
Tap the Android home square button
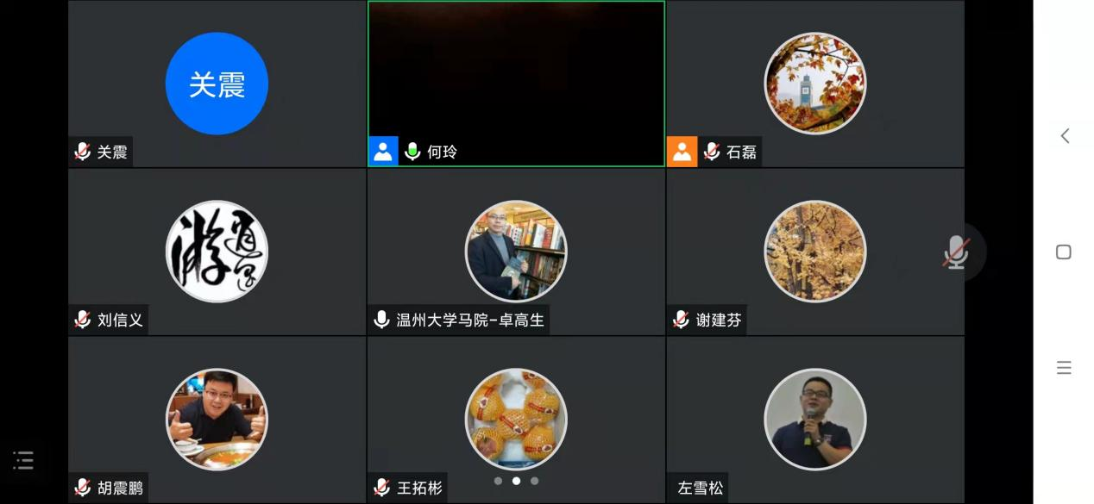pyautogui.click(x=1064, y=252)
